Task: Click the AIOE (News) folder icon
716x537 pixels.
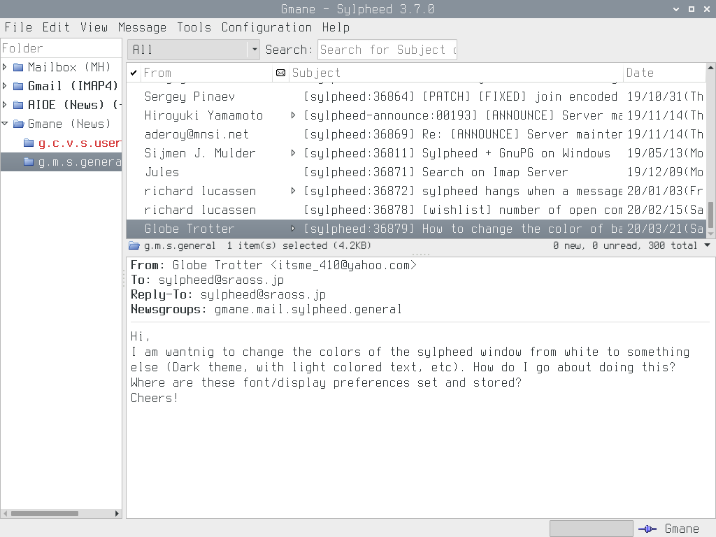Action: pyautogui.click(x=18, y=105)
